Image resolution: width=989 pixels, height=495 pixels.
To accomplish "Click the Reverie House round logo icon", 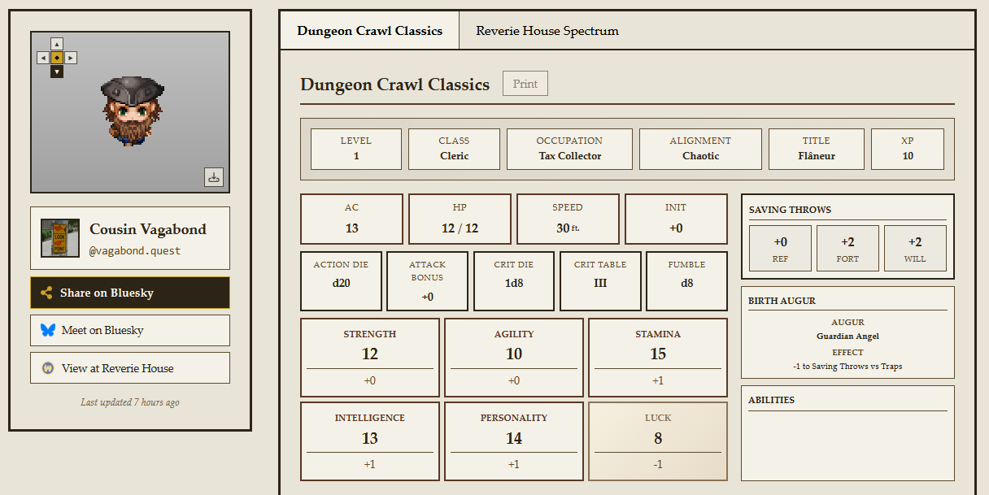I will 48,368.
